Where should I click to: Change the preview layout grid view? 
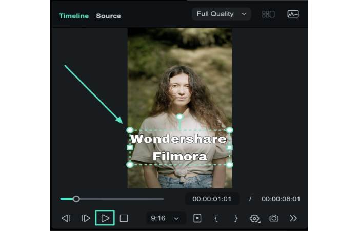coord(268,14)
